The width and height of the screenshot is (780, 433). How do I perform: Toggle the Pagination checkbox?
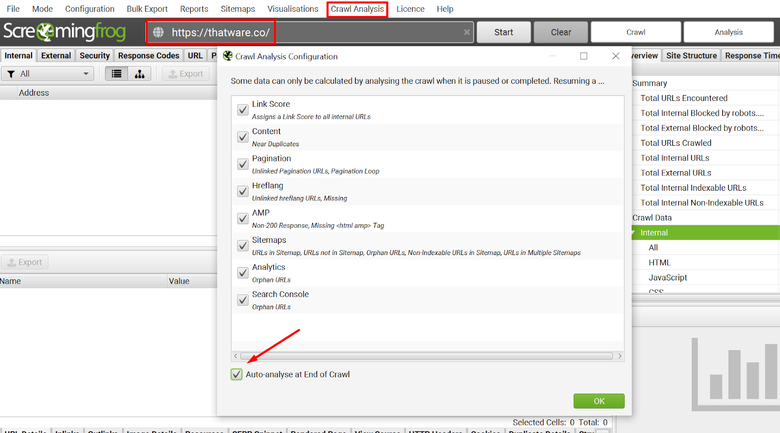(x=243, y=164)
